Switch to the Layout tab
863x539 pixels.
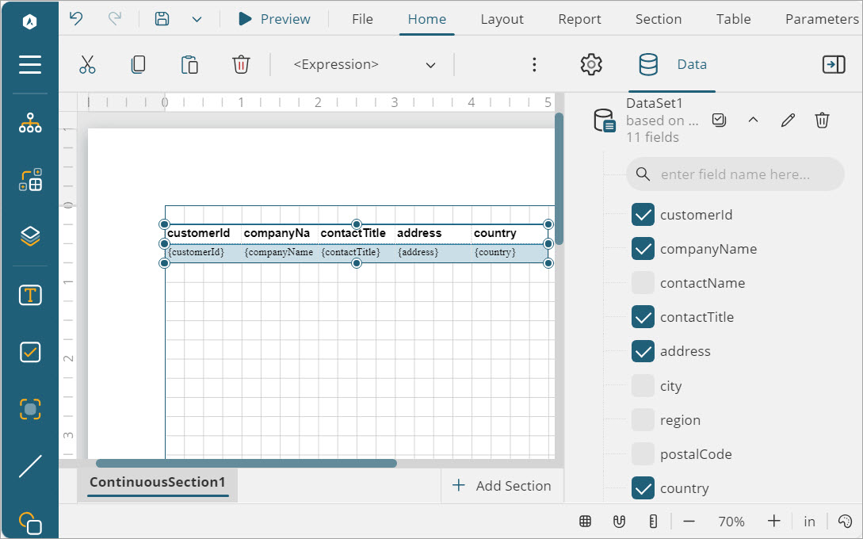pyautogui.click(x=502, y=19)
